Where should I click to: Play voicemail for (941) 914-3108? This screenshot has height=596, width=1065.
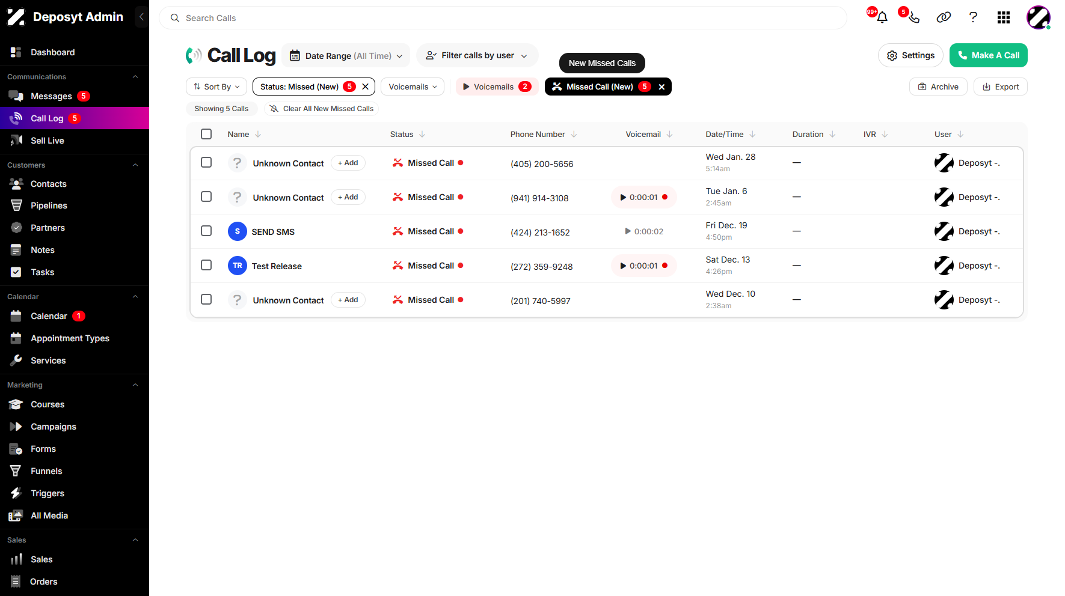(643, 197)
